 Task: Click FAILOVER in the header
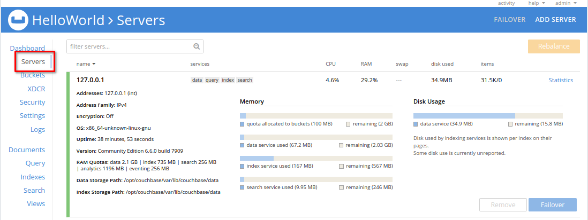pos(510,20)
